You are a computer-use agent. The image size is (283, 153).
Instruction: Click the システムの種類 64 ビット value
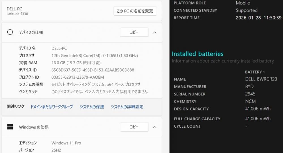pyautogui.click(x=96, y=84)
